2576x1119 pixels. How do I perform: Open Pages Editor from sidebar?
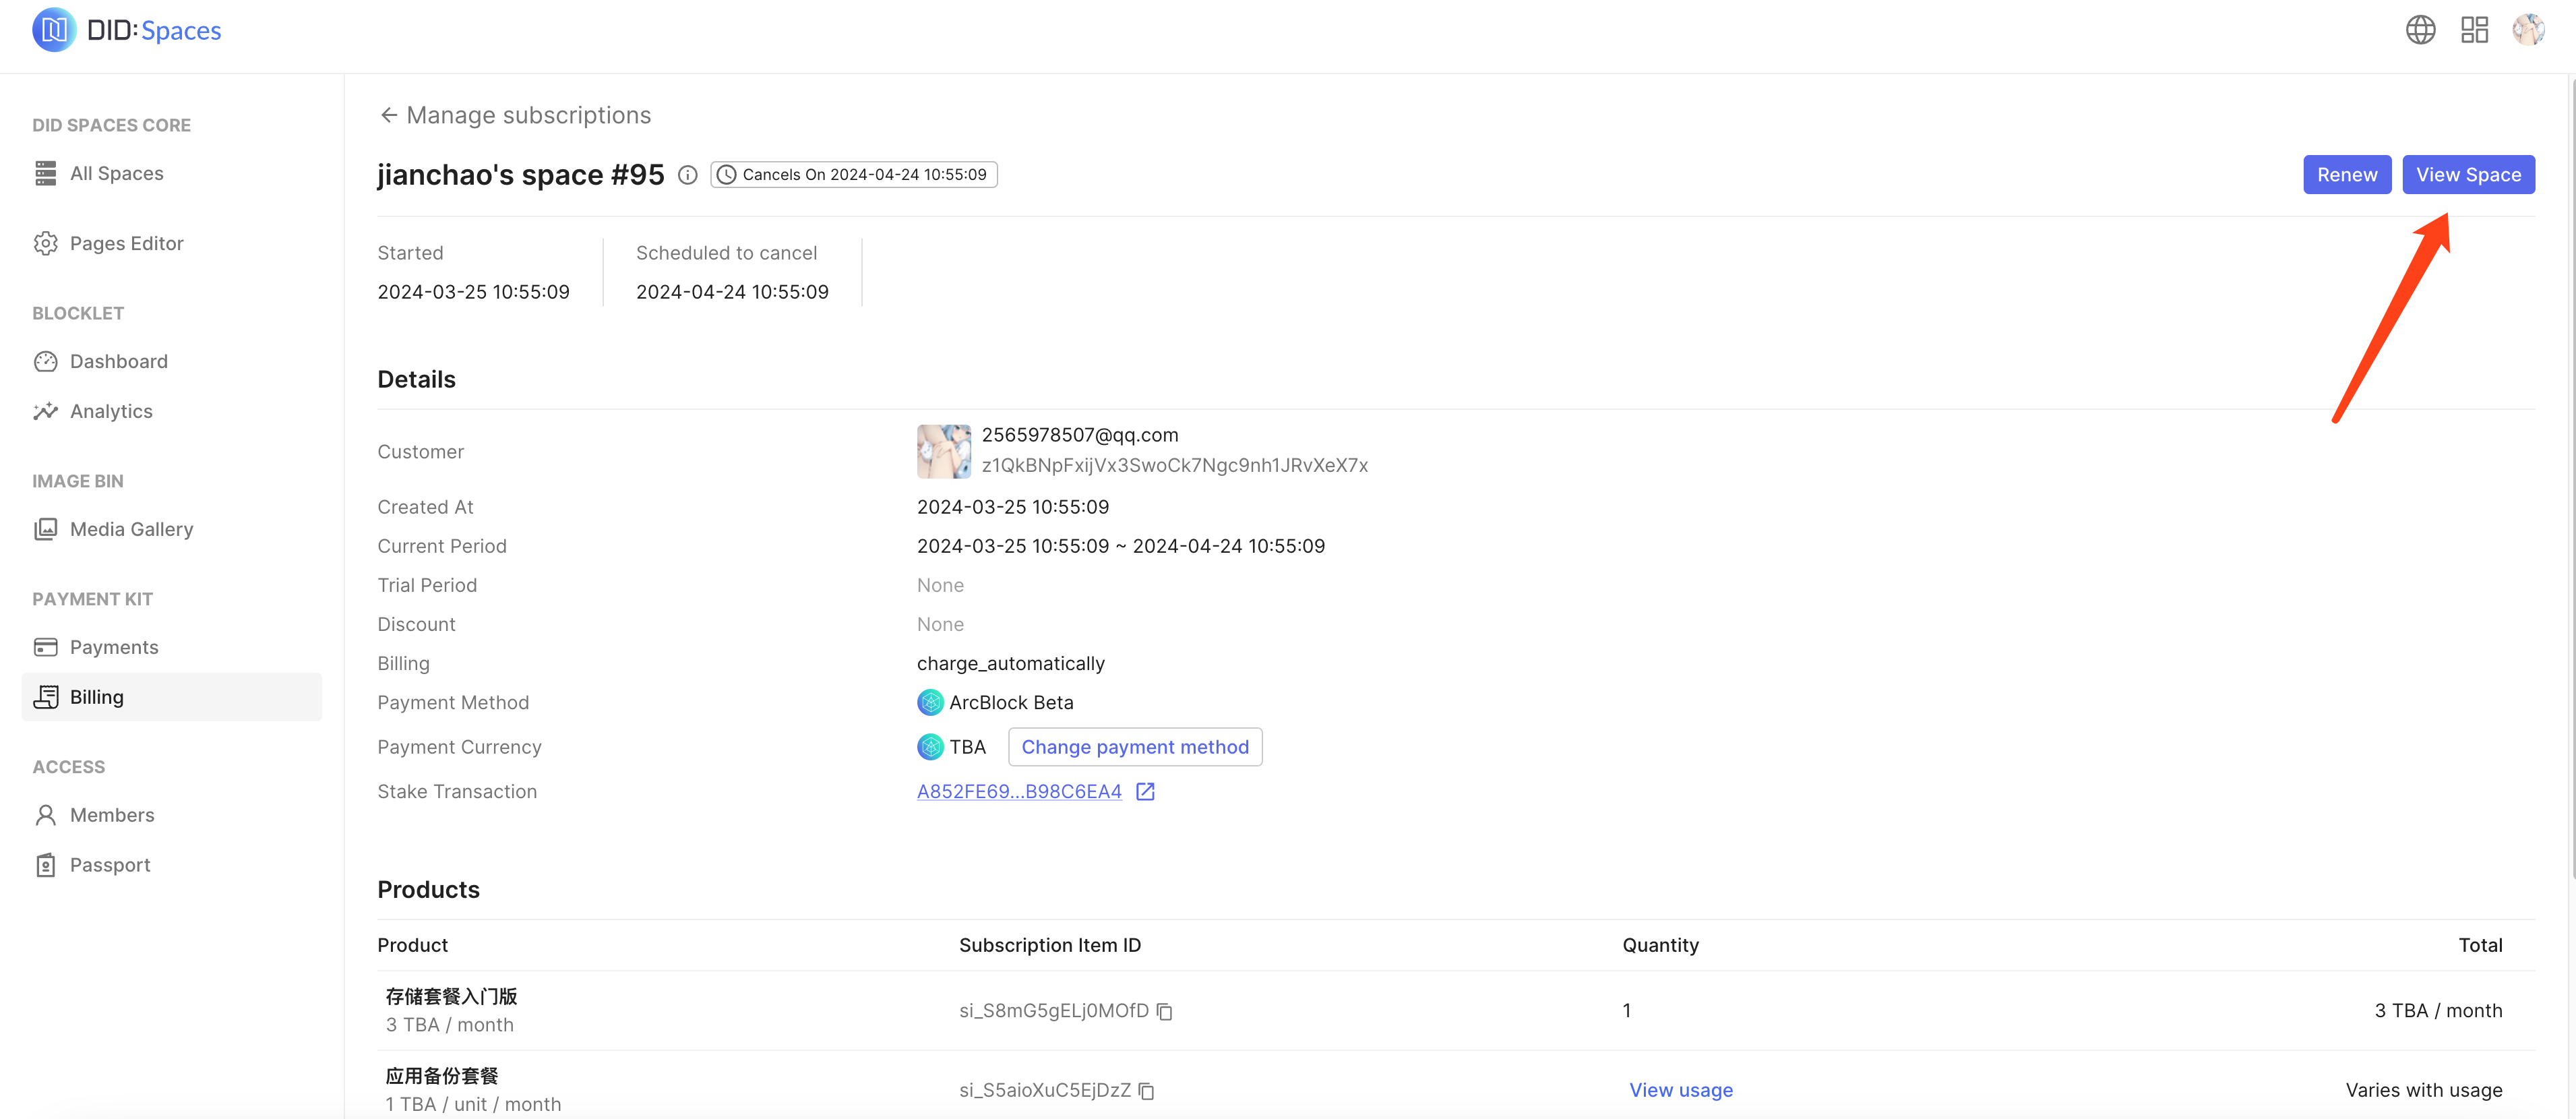[x=126, y=244]
